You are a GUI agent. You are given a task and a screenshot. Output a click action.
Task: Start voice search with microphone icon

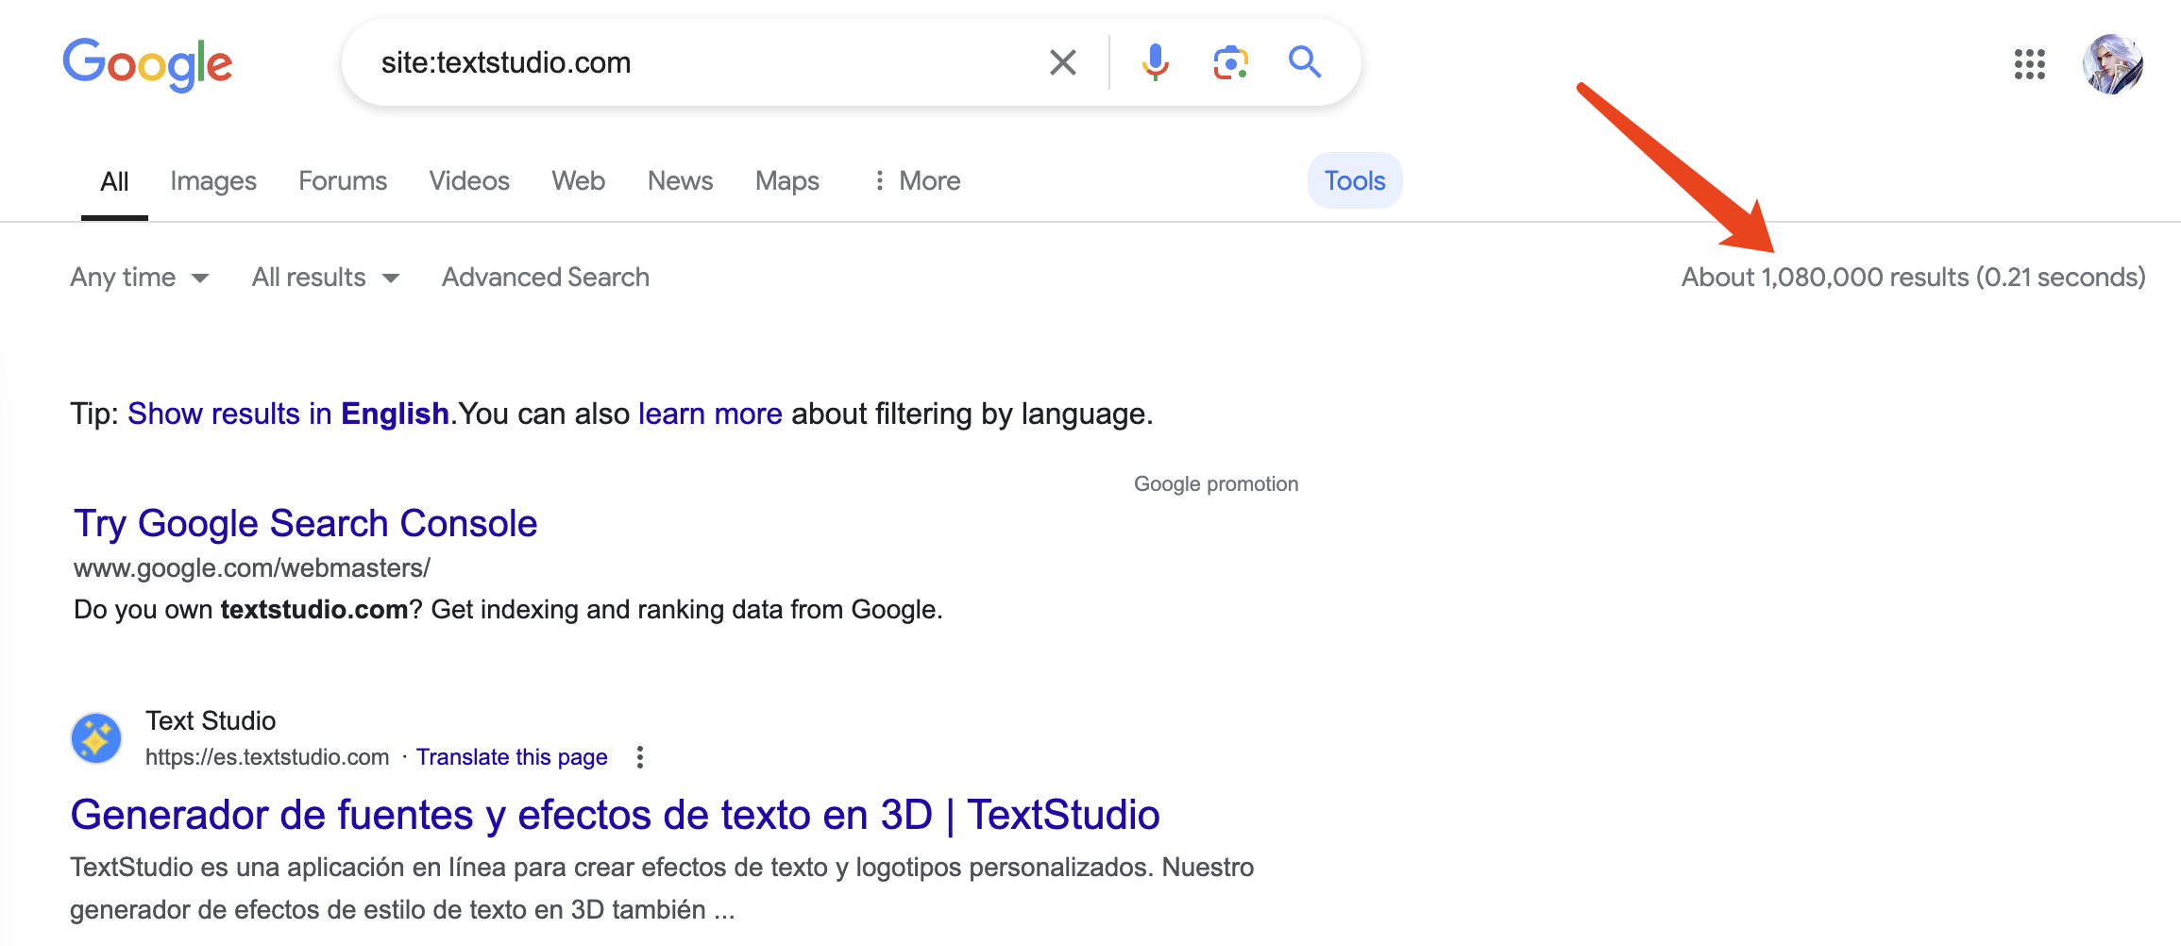tap(1155, 62)
